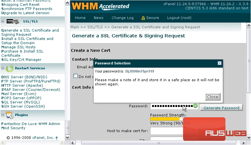Restart IMAP Server (Courier/Dovecot)

coord(31,90)
